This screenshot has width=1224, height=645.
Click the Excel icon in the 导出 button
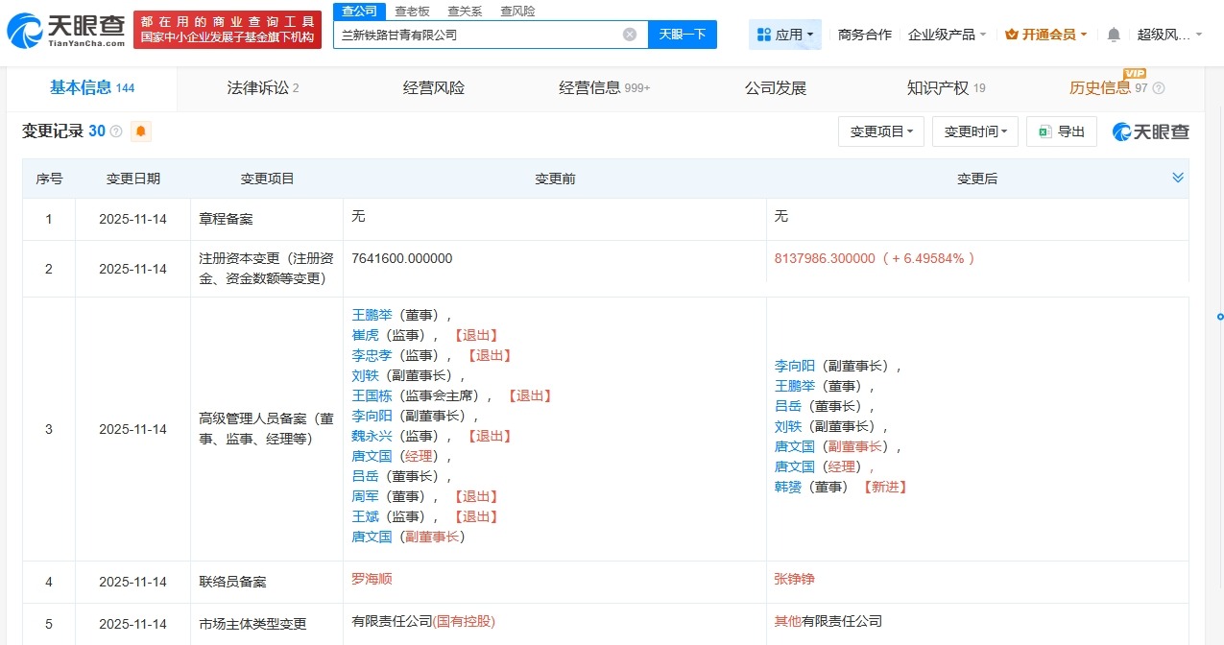click(x=1045, y=131)
